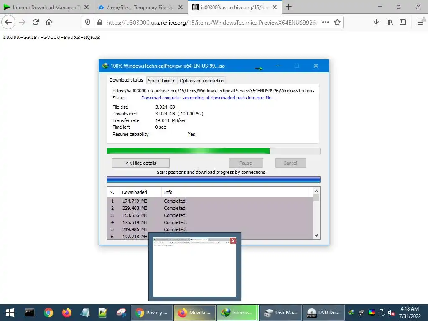Select connection row 1 with 174.749 MB

pyautogui.click(x=210, y=201)
